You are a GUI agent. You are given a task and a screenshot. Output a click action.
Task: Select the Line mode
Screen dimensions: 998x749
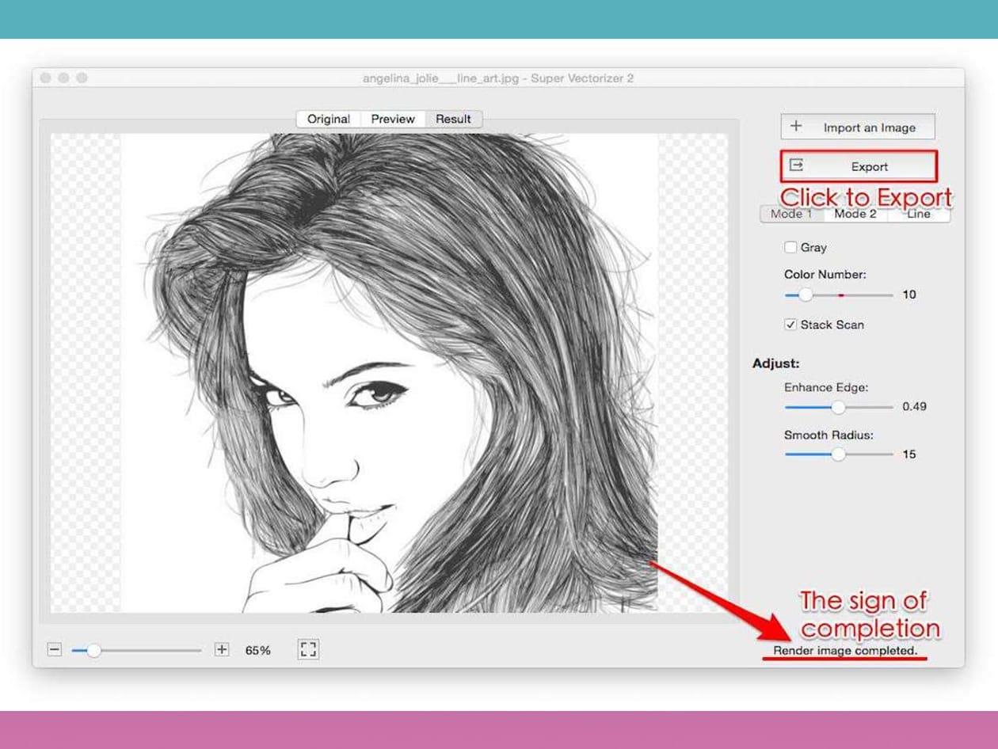(x=919, y=215)
